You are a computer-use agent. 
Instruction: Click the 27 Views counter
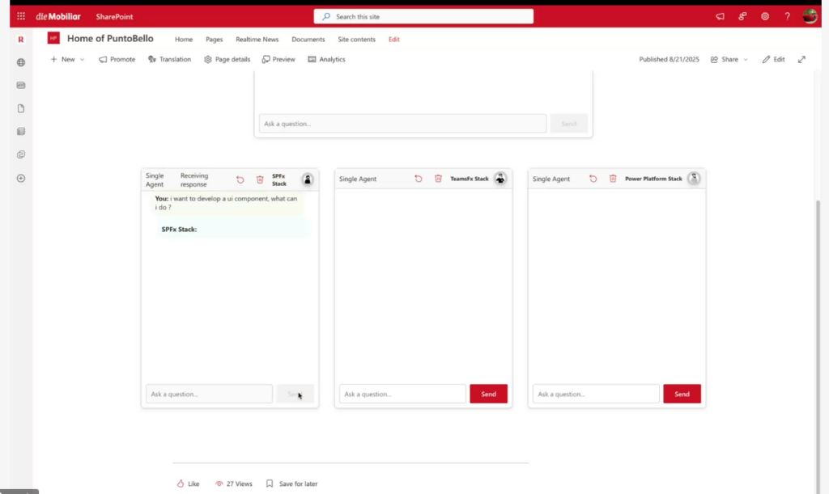pos(234,483)
